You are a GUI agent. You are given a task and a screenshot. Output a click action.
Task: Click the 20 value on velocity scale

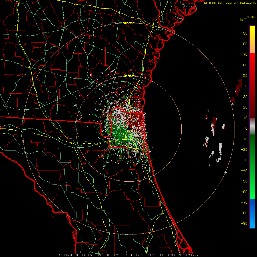[245, 107]
